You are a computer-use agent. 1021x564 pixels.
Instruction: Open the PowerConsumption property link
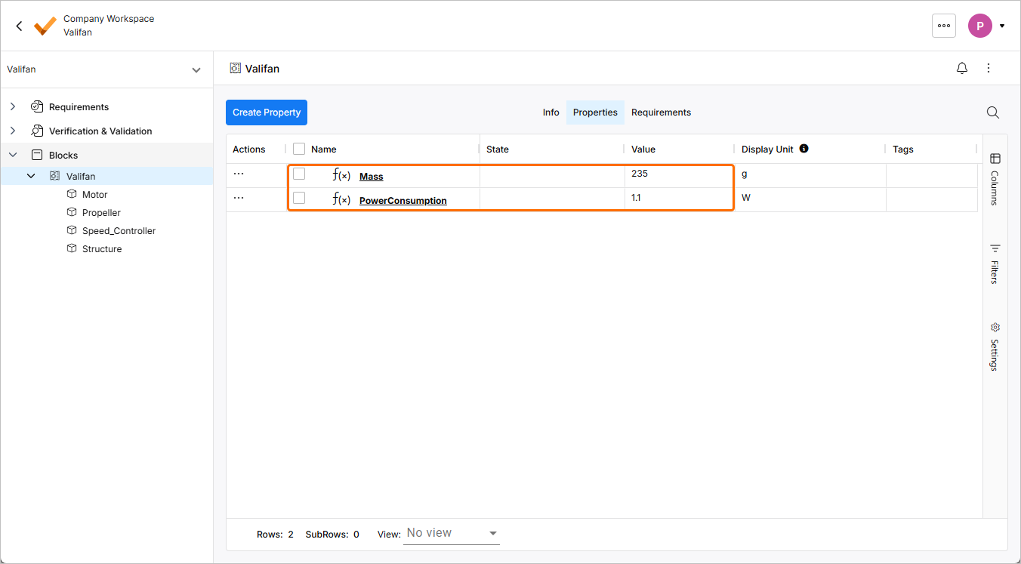coord(403,201)
